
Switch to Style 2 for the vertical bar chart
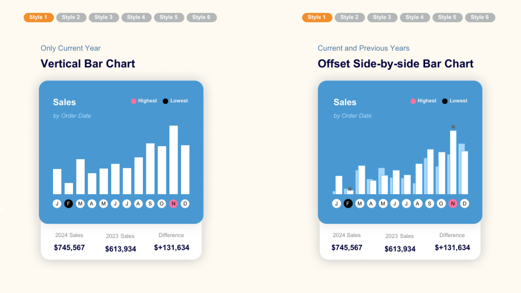click(x=71, y=17)
